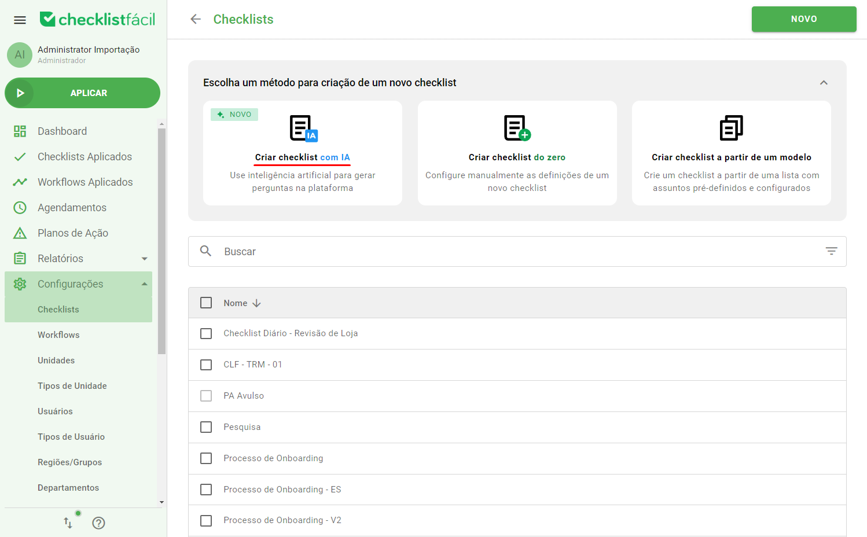Select the Dashboard sidebar icon
This screenshot has height=537, width=867.
[20, 131]
